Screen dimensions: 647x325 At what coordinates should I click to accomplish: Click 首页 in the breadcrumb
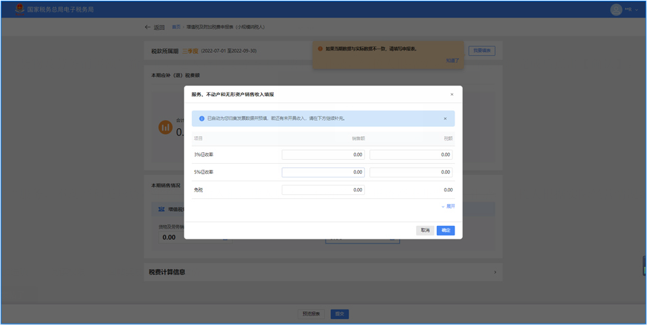[176, 27]
